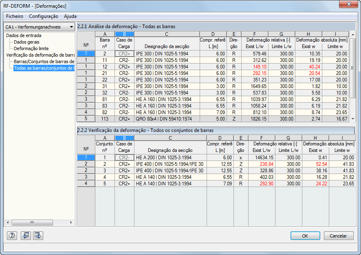Click 328.86 value for conjunto 3
The height and width of the screenshot is (255, 361).
click(x=262, y=171)
